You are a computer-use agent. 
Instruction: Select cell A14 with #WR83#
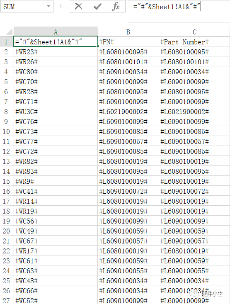pyautogui.click(x=56, y=171)
